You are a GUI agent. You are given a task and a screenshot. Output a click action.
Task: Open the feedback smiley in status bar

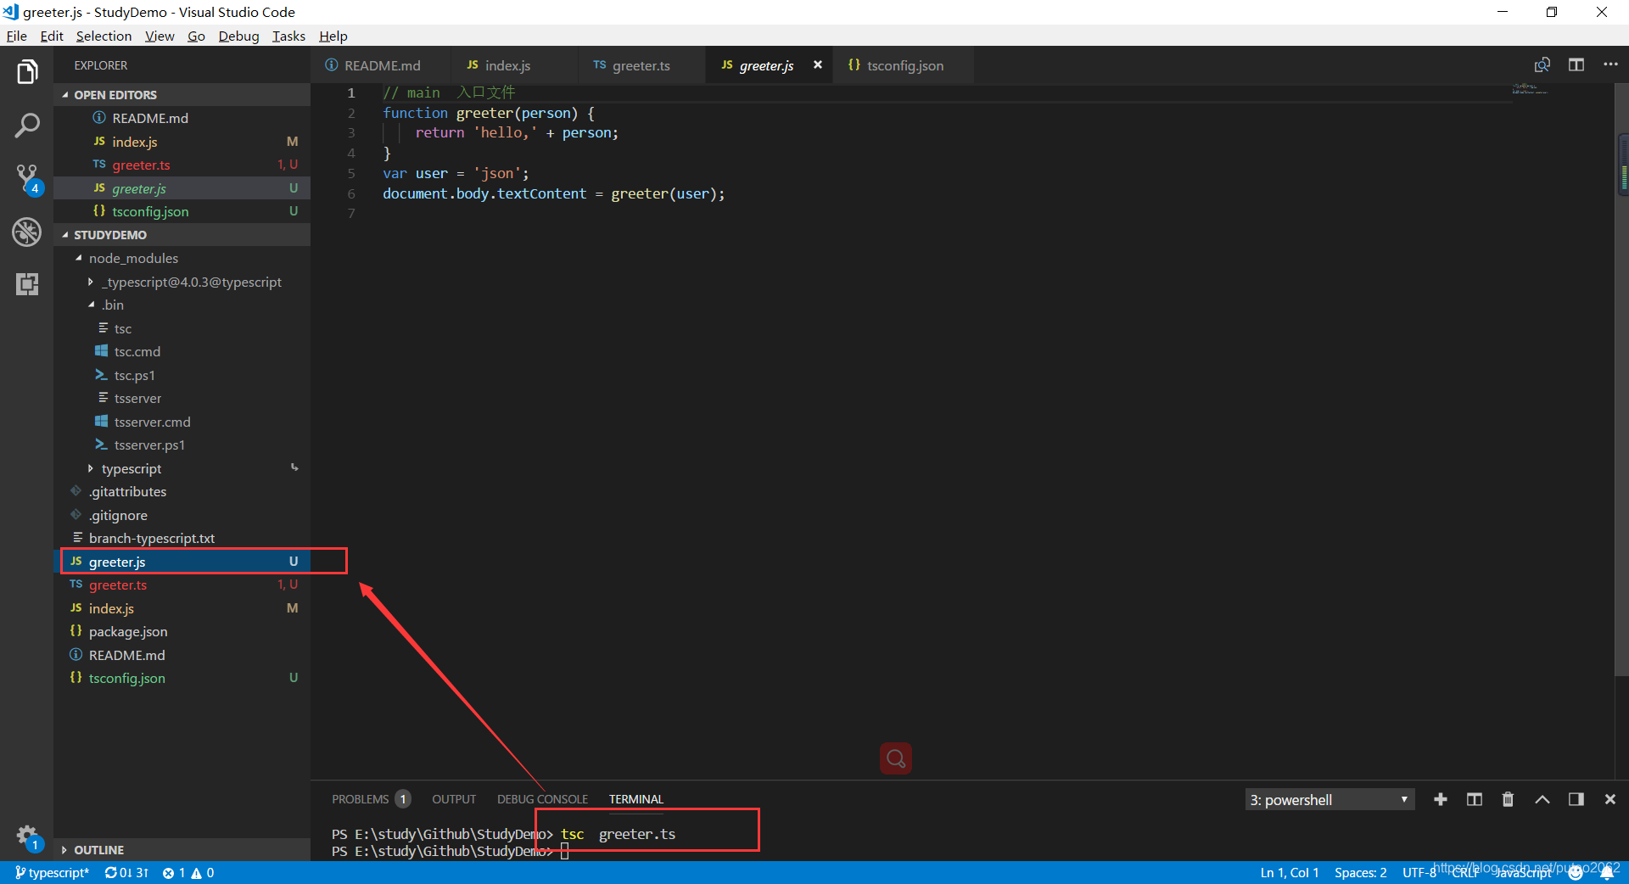click(x=1576, y=873)
